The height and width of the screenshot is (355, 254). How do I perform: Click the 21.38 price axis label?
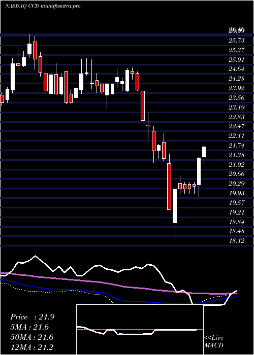pyautogui.click(x=237, y=155)
